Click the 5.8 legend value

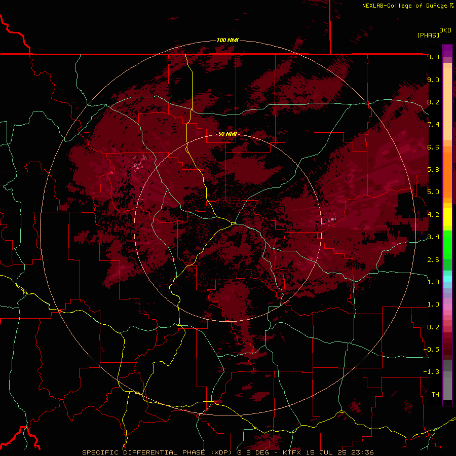point(433,170)
